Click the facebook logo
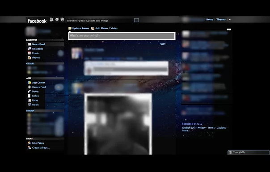 point(37,21)
